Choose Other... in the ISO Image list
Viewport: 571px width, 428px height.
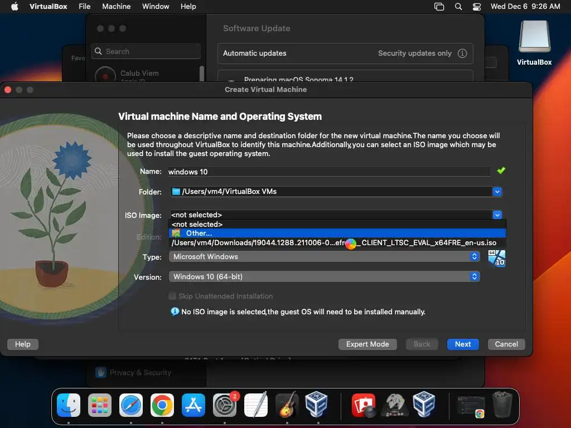tap(337, 233)
